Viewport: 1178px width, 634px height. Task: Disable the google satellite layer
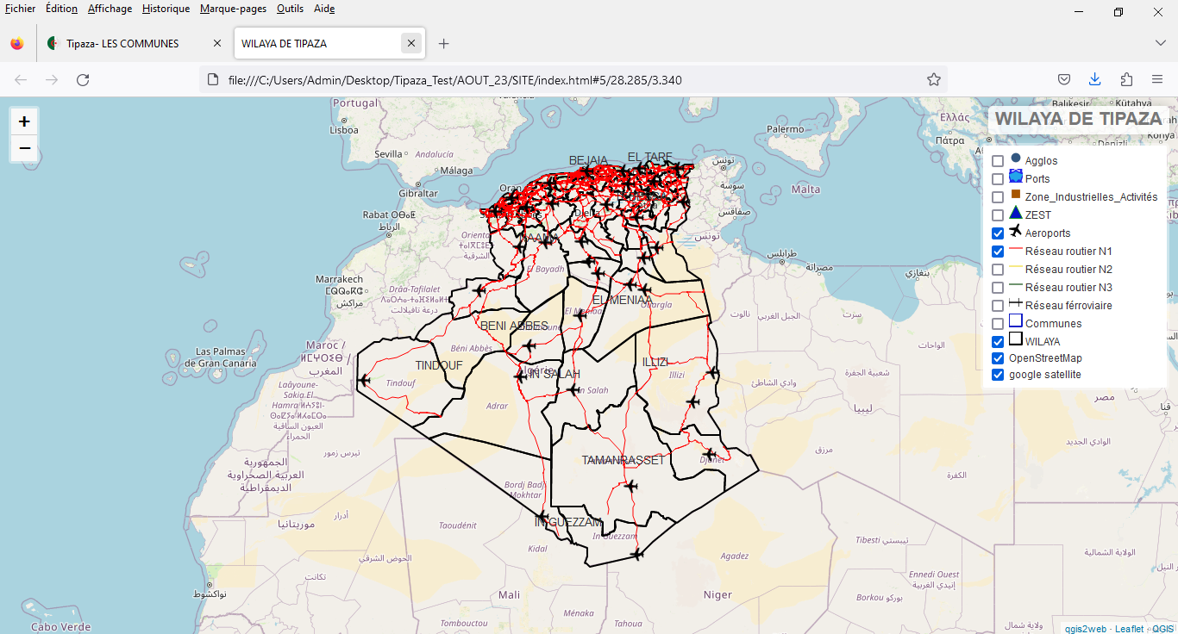tap(998, 375)
